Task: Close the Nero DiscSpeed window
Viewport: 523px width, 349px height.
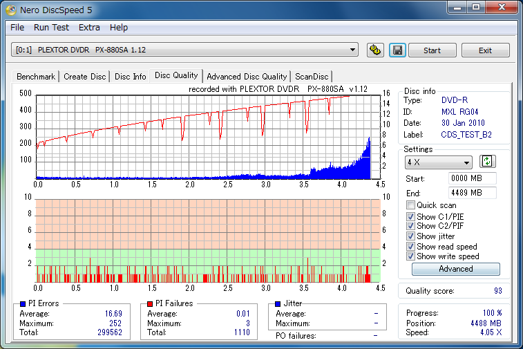Action: [x=501, y=7]
